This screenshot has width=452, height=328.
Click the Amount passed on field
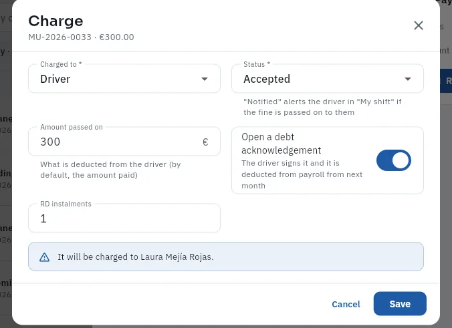coord(124,142)
